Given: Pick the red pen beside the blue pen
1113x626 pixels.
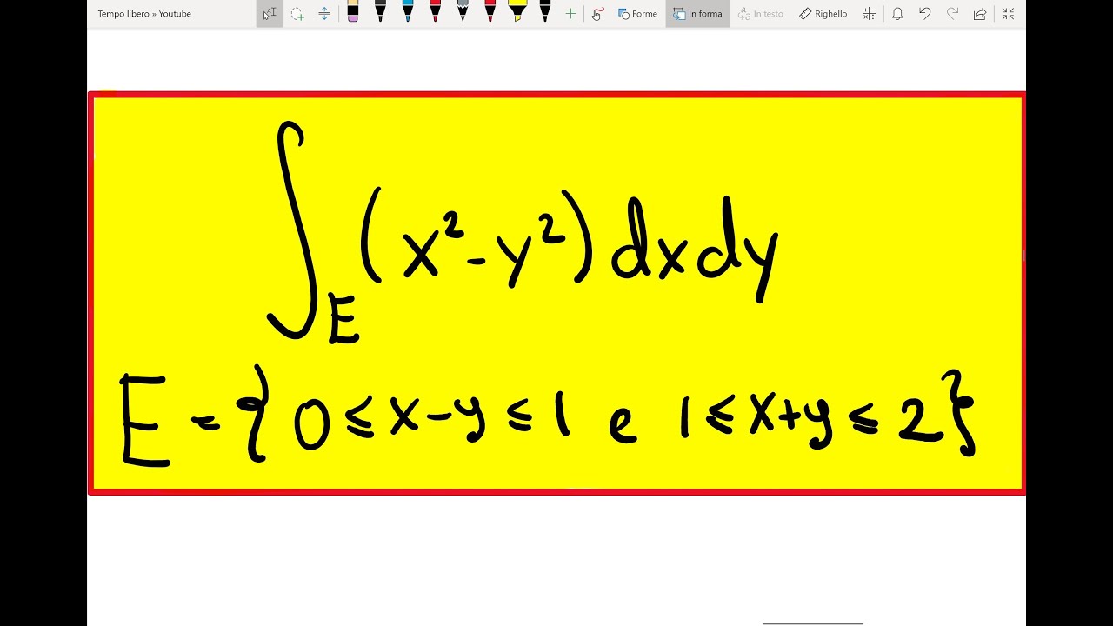Looking at the screenshot, I should 436,12.
